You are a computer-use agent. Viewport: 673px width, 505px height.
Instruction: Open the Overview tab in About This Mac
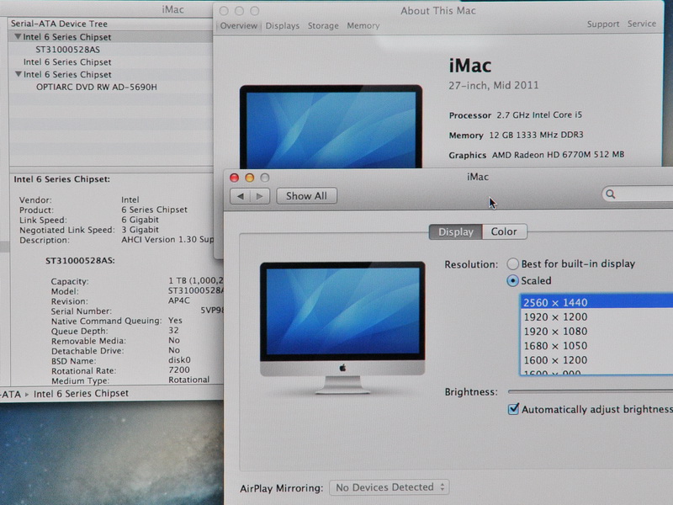[239, 26]
